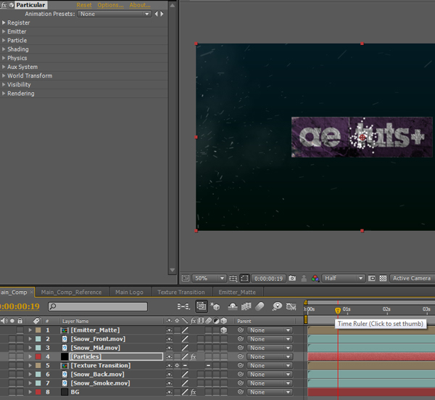Switch to the Main Logo tab
The height and width of the screenshot is (400, 435).
(131, 292)
